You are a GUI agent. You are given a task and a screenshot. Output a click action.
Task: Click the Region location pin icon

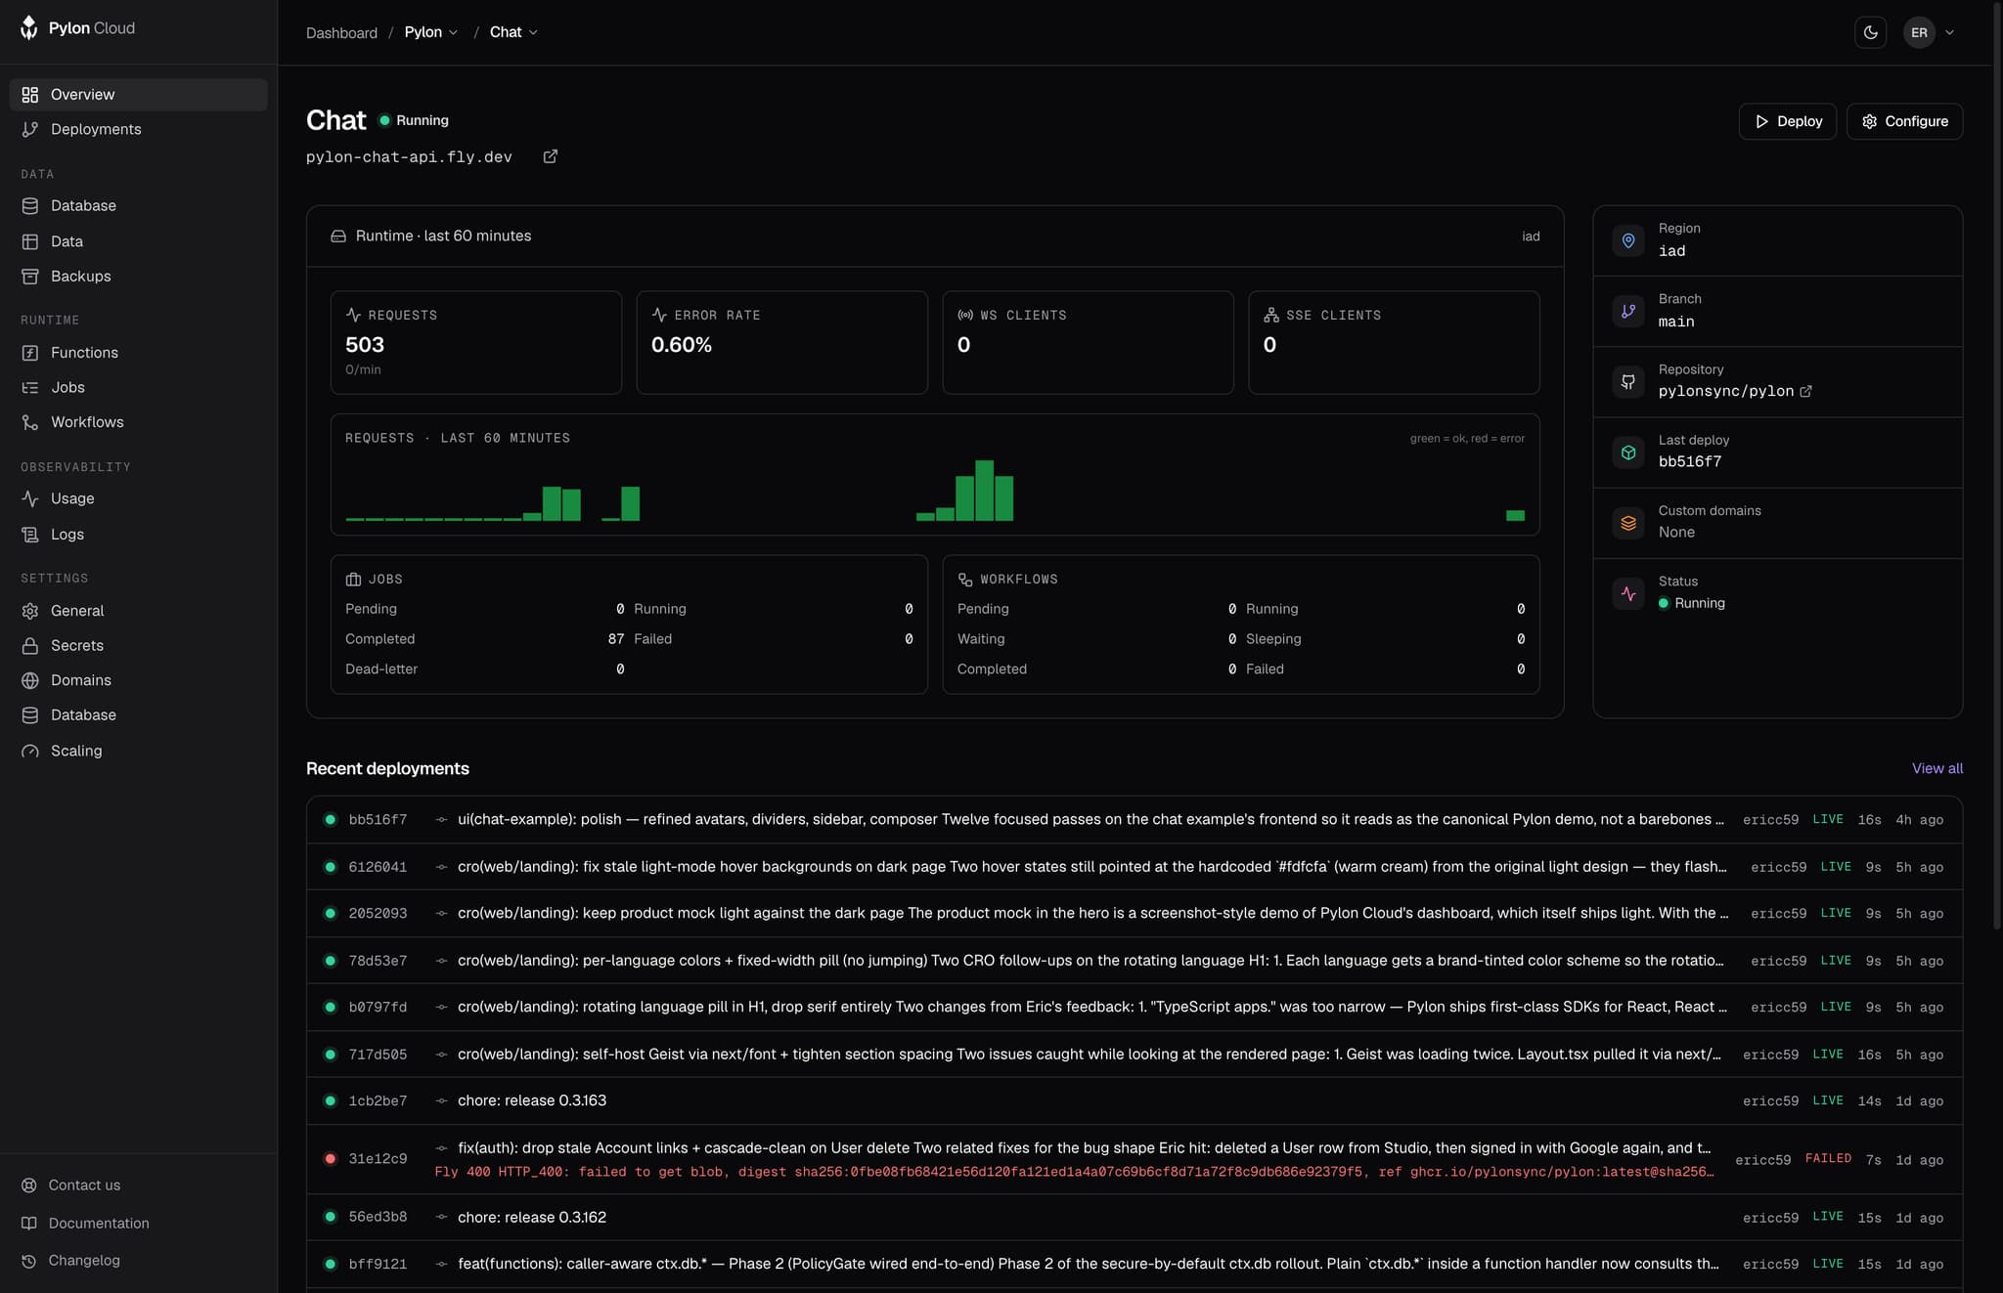point(1628,240)
